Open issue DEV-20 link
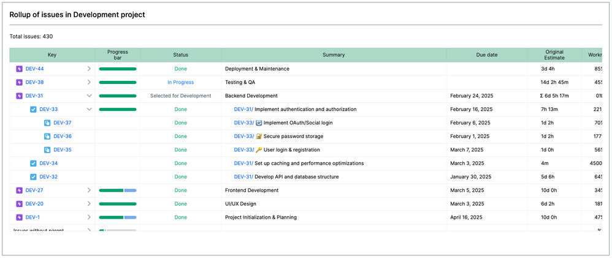The image size is (612, 258). tap(34, 203)
